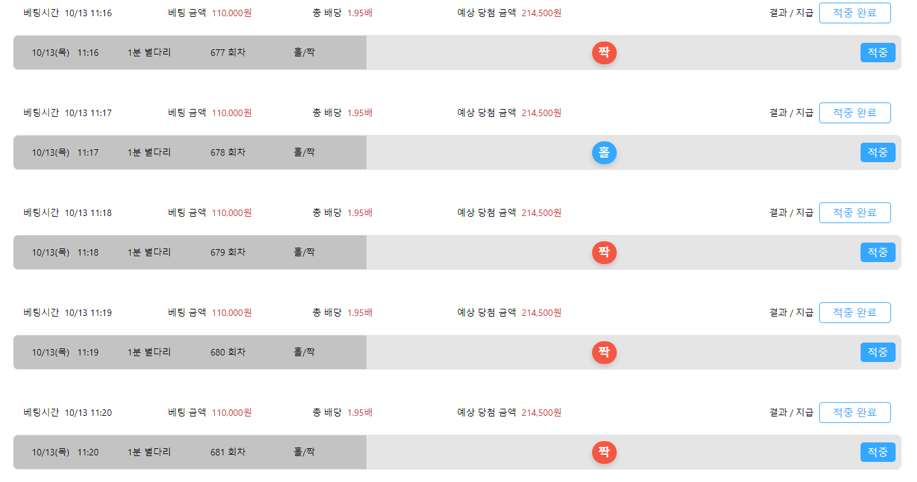Screen dimensions: 917x482
Task: Click the 홀/짝 label in round 679 row
Action: coord(304,252)
